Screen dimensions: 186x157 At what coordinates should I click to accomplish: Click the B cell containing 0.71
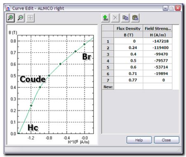pos(129,74)
